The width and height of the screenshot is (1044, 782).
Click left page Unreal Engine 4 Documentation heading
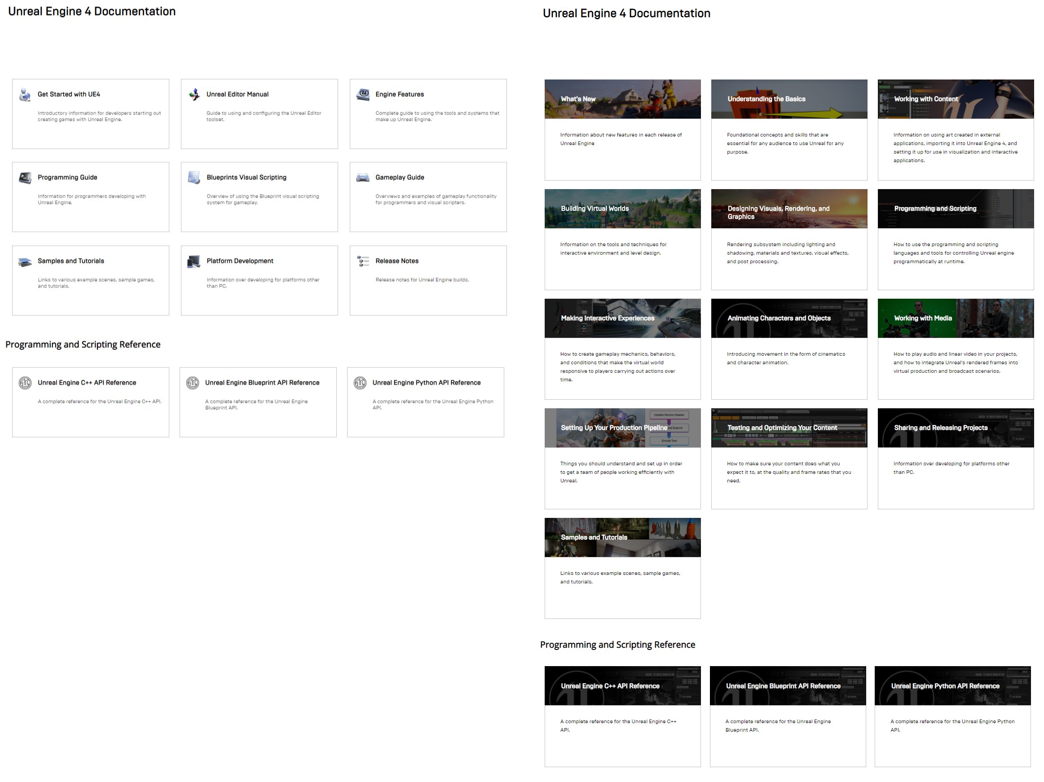pyautogui.click(x=92, y=11)
